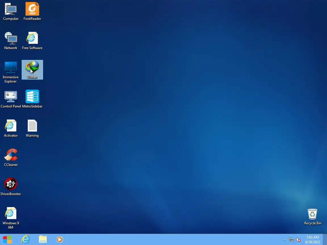Show hidden tray icons arrow
The height and width of the screenshot is (245, 327).
pyautogui.click(x=284, y=240)
